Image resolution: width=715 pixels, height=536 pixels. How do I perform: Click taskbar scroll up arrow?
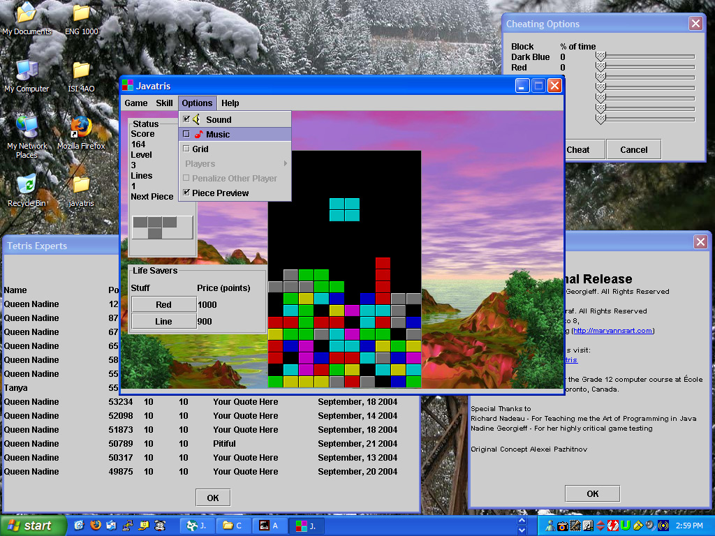522,520
